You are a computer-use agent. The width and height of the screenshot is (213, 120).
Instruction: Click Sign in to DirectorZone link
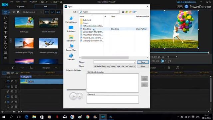pyautogui.click(x=186, y=2)
